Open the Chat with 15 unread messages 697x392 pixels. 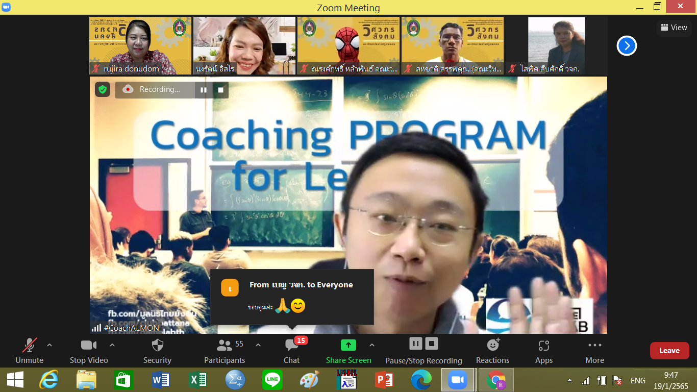point(292,351)
